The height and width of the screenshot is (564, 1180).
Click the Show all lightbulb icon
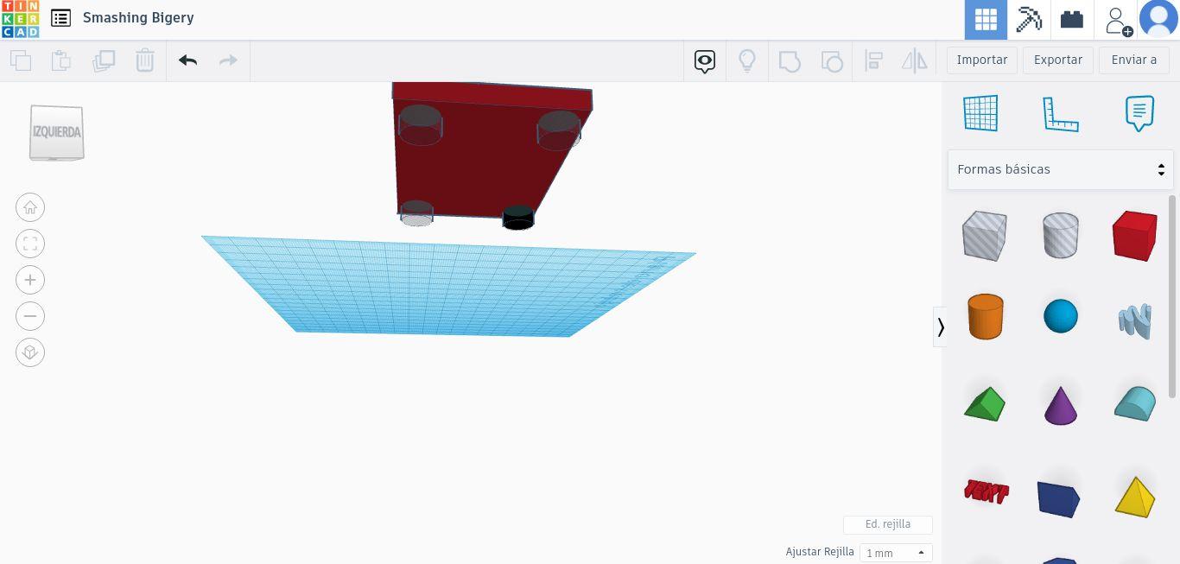coord(747,60)
